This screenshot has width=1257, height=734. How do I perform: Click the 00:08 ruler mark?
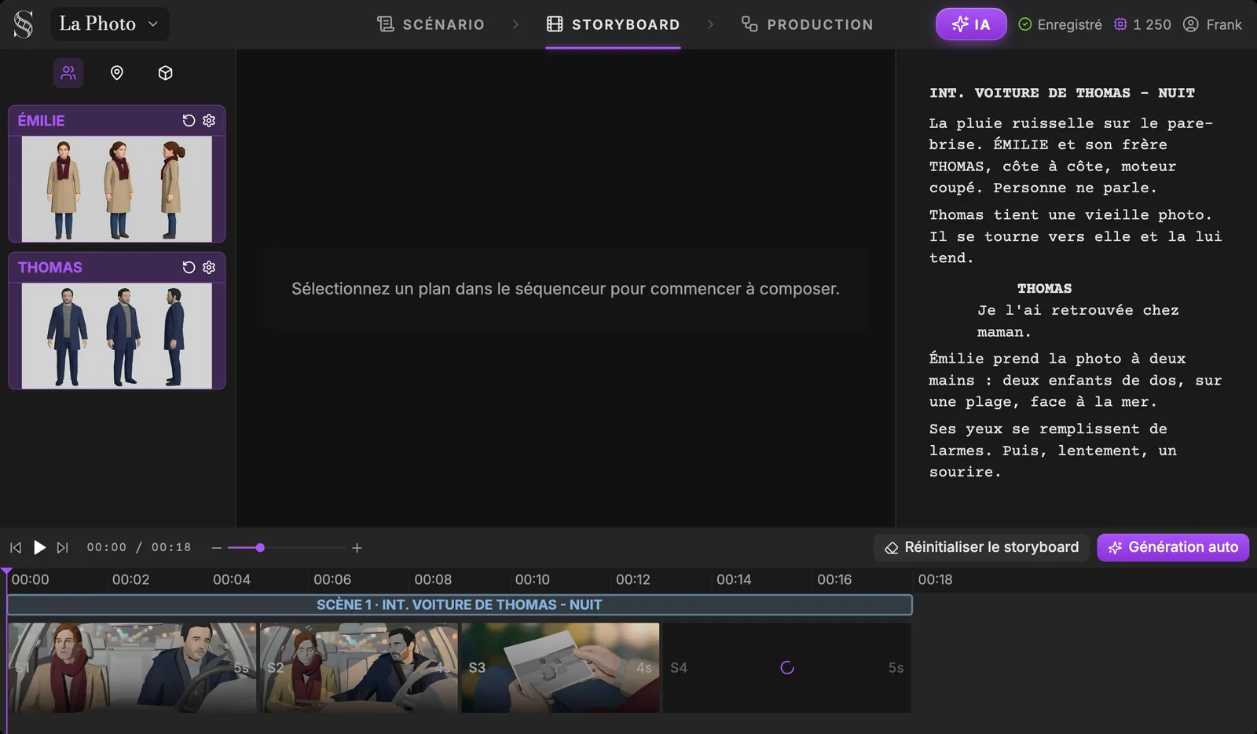pyautogui.click(x=433, y=580)
